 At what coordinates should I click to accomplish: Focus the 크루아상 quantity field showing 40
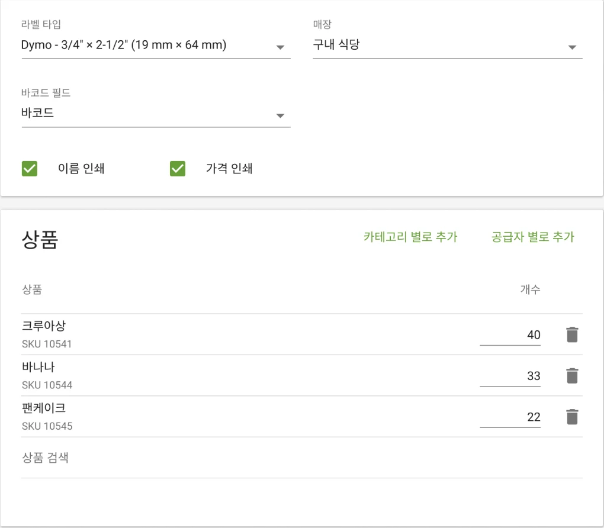coord(510,335)
